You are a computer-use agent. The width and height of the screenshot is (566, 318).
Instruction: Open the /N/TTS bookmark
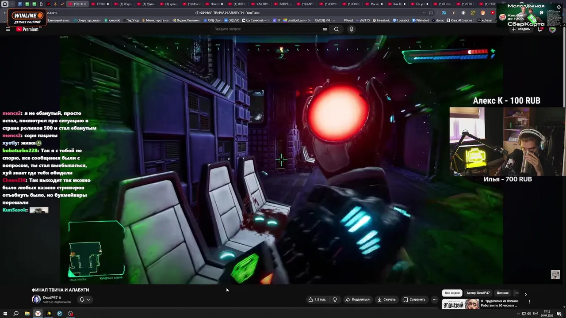(363, 20)
